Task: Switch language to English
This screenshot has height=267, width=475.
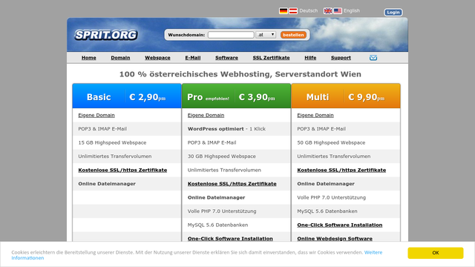Action: [352, 11]
